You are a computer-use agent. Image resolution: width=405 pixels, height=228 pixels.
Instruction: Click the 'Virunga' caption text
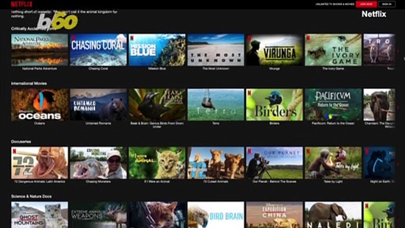(274, 68)
